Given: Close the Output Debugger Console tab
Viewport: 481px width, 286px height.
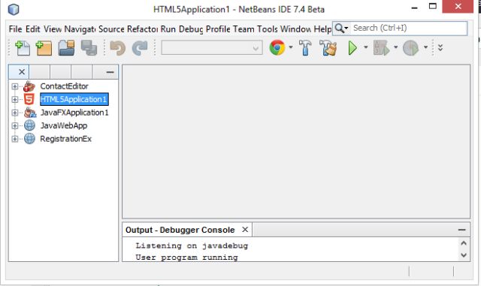Looking at the screenshot, I should (245, 229).
